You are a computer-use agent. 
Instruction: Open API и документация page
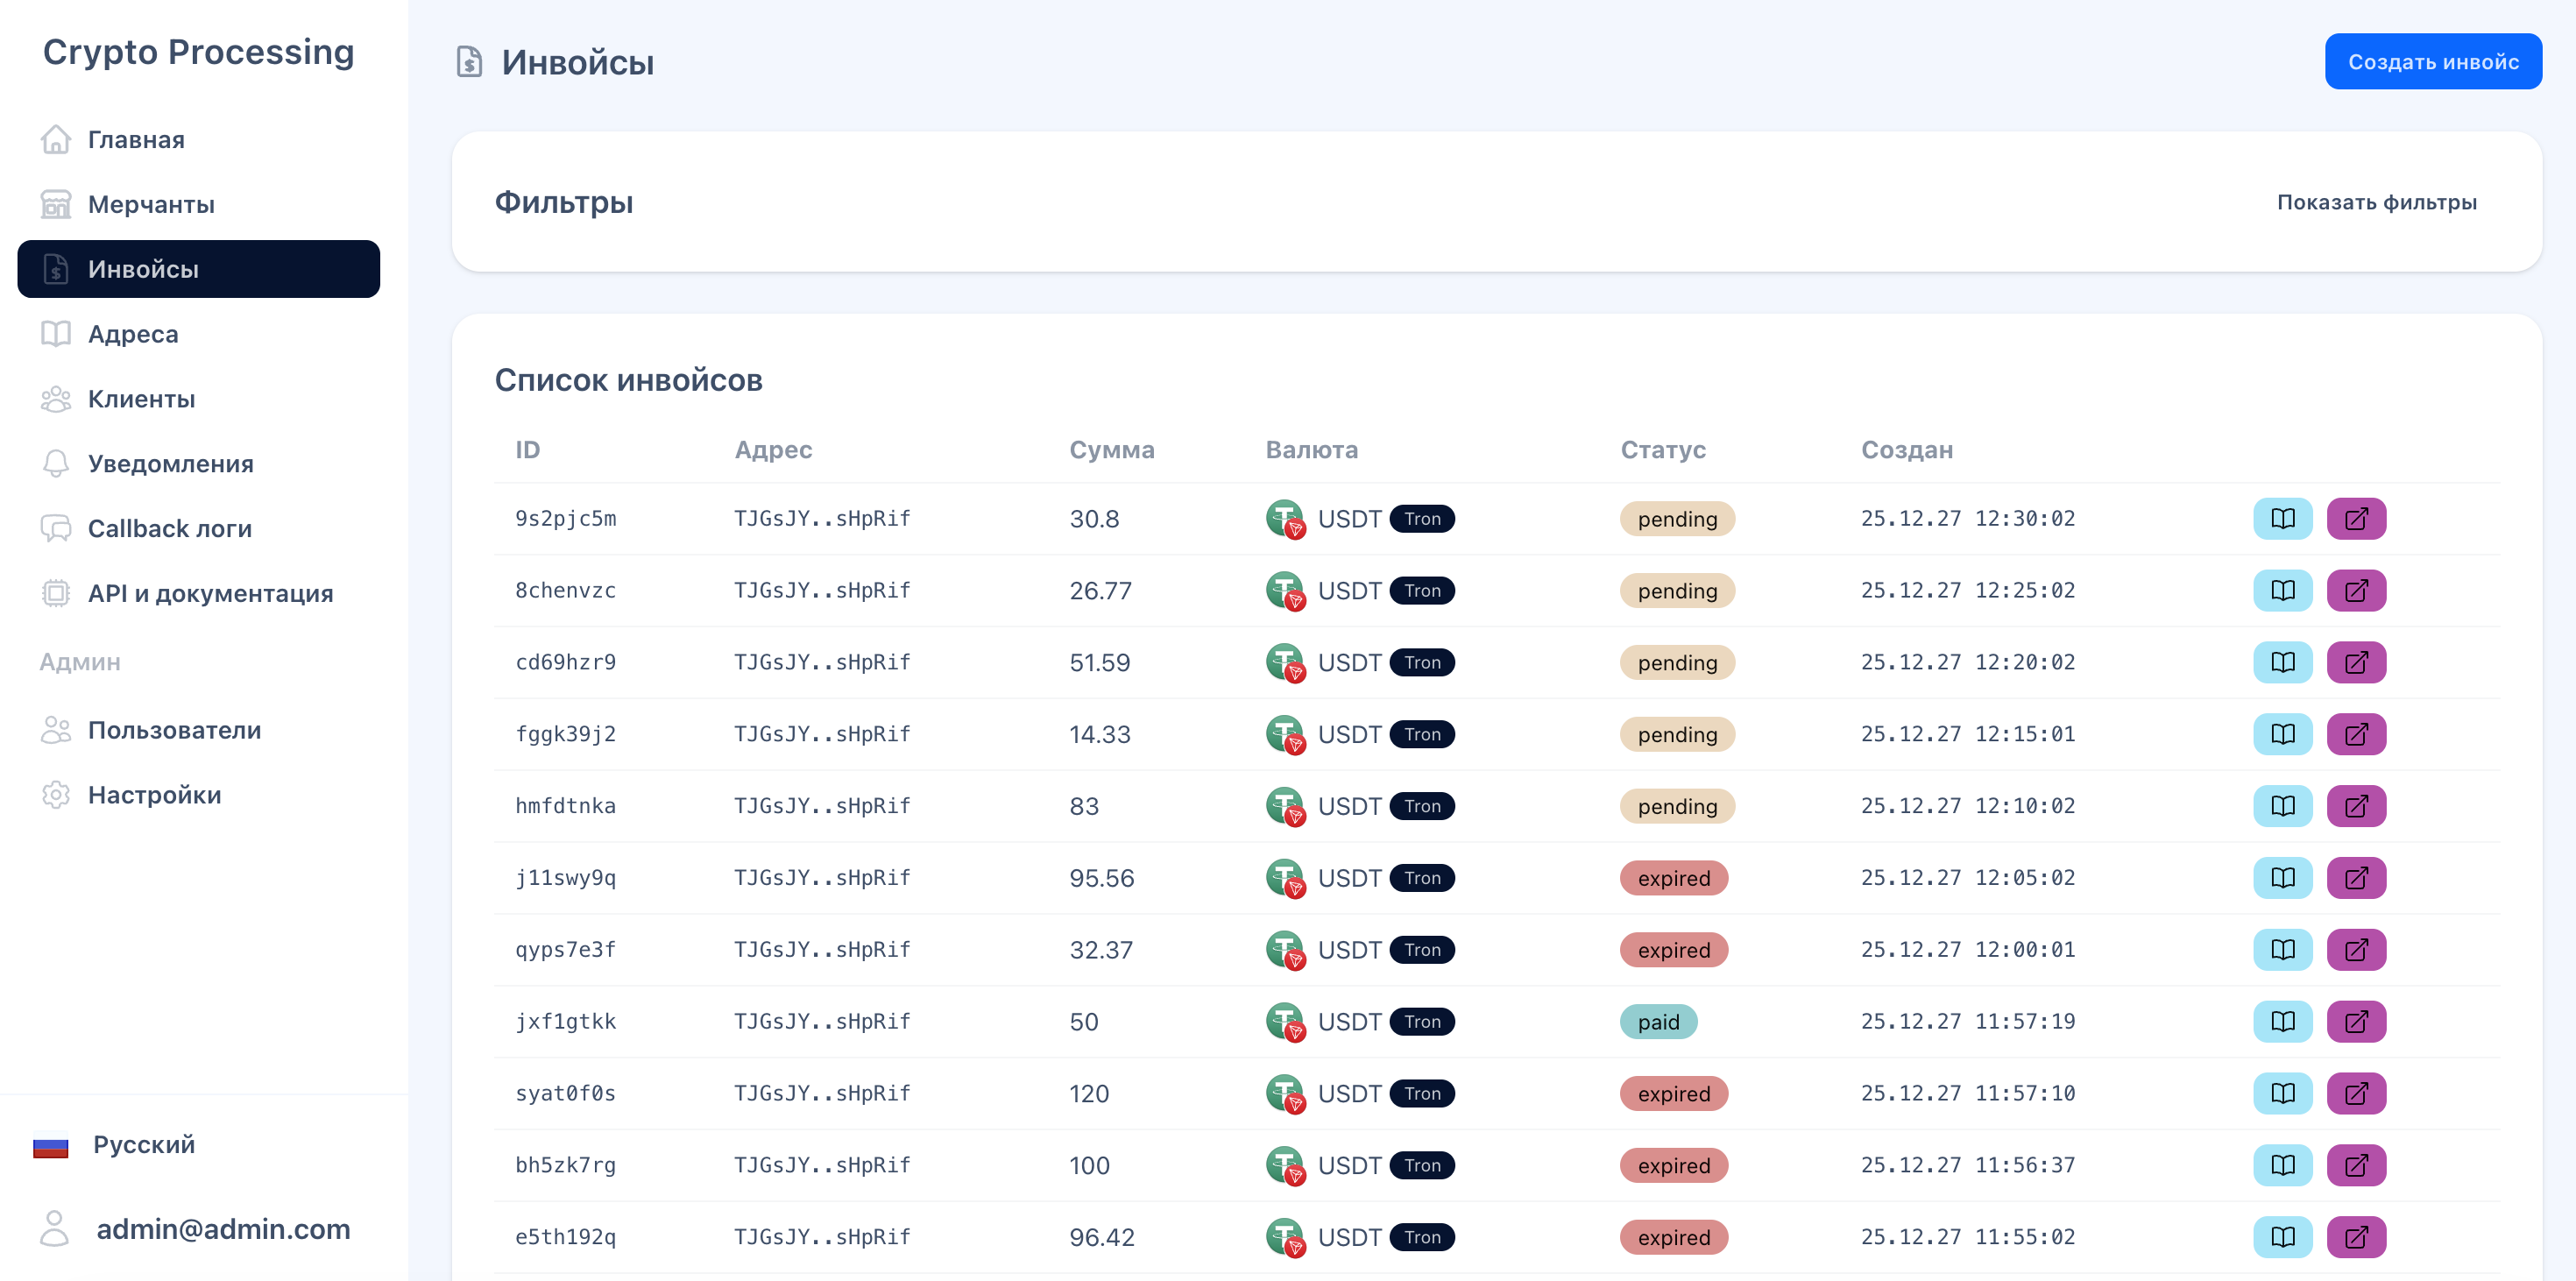(x=210, y=594)
